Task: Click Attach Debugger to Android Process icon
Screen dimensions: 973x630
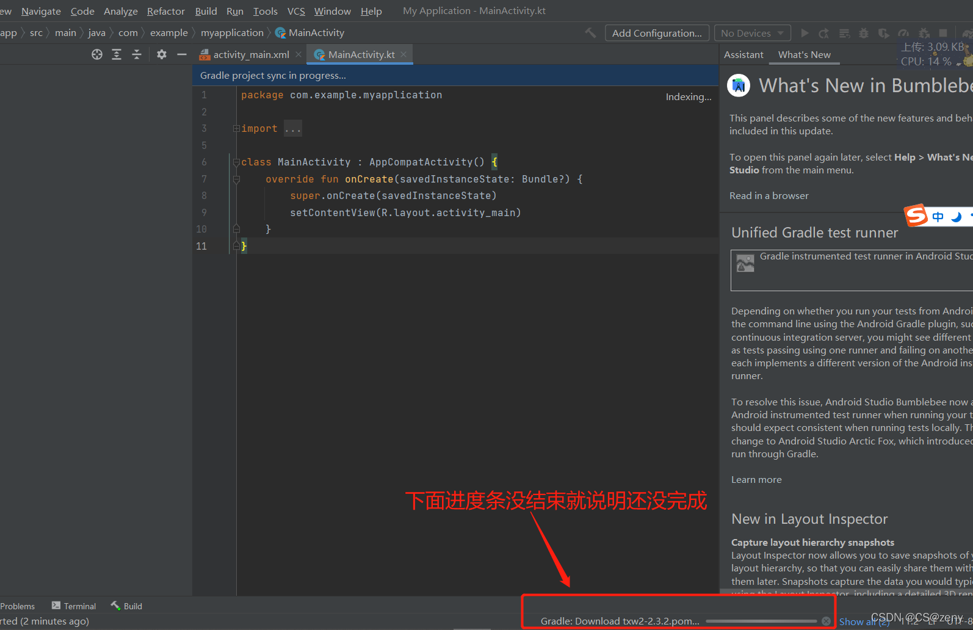Action: click(924, 33)
